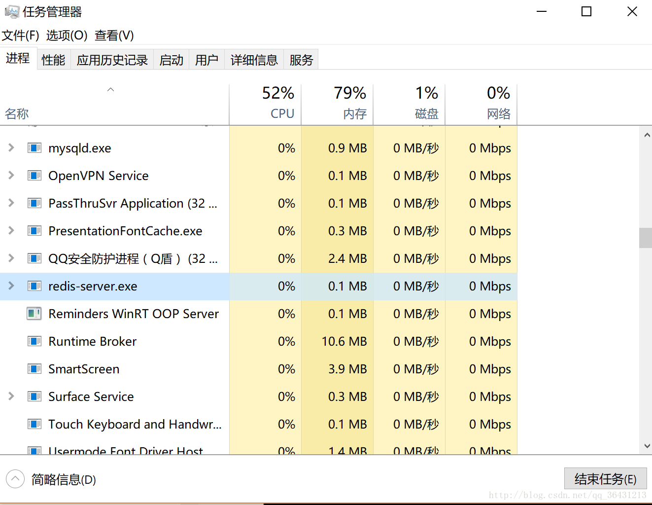
Task: Click the 2.4 MB memory value
Action: point(347,258)
